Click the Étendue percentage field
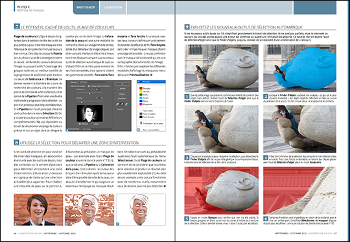Image resolution: width=350 pixels, height=242 pixels. (97, 98)
